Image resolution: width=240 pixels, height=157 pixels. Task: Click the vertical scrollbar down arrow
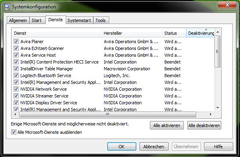218,108
